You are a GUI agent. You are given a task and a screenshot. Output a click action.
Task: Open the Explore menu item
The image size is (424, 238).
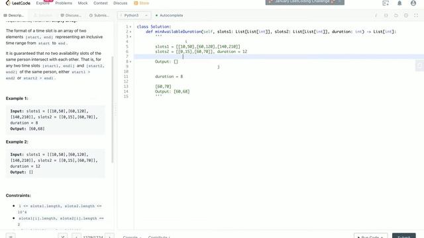42,3
